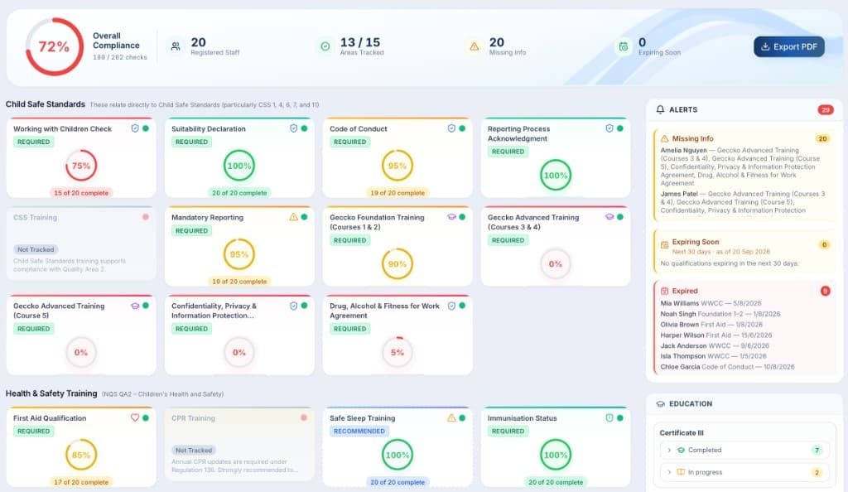Click the shield icon on Suitability Declaration card
This screenshot has width=848, height=492.
click(294, 128)
